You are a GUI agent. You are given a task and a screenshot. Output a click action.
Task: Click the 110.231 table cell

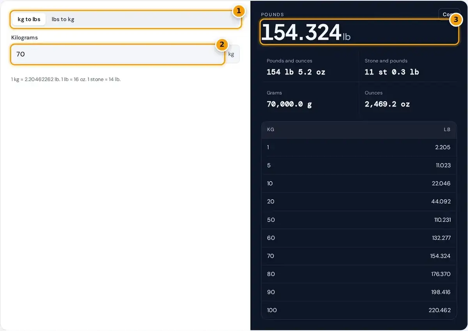[442, 220]
